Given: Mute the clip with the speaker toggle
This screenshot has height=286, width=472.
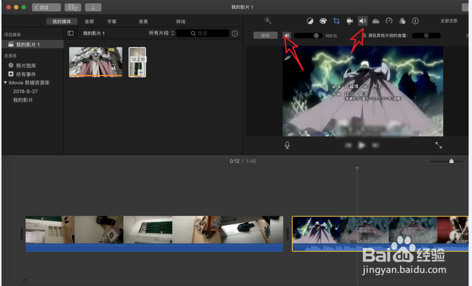Looking at the screenshot, I should (287, 35).
